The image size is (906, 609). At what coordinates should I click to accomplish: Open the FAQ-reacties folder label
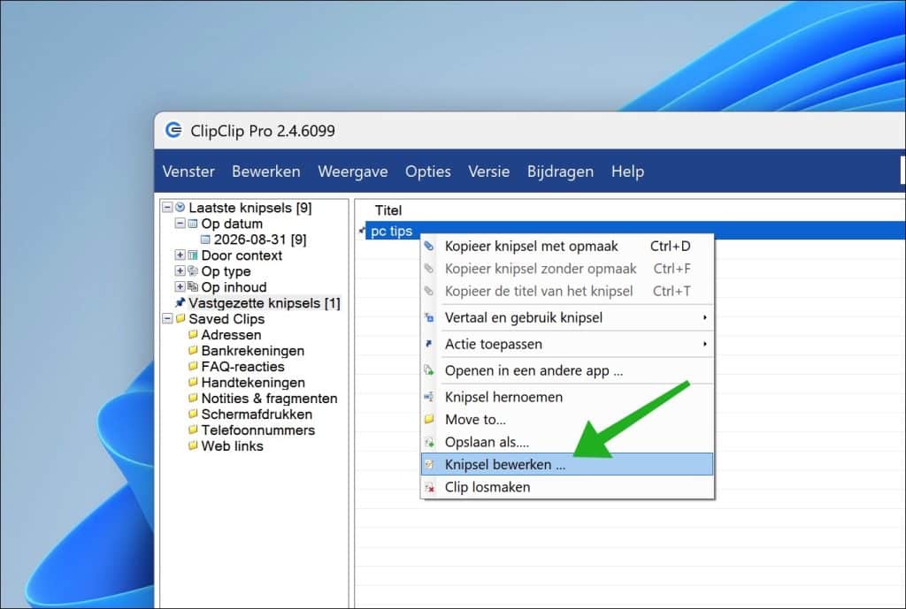click(242, 367)
